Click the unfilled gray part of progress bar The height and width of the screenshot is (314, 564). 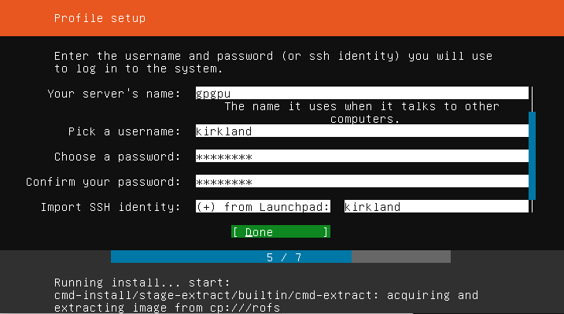click(x=401, y=257)
